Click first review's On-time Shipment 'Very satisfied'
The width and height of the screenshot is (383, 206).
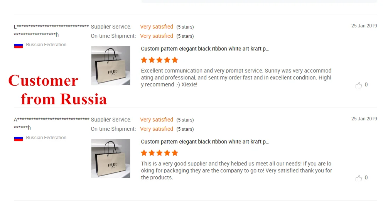pyautogui.click(x=157, y=36)
